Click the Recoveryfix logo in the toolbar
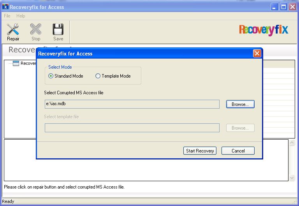The width and height of the screenshot is (299, 206). [264, 30]
